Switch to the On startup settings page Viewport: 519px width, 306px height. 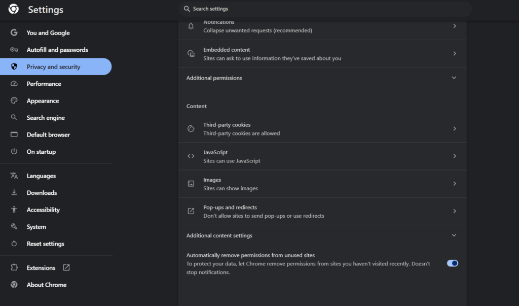coord(41,151)
